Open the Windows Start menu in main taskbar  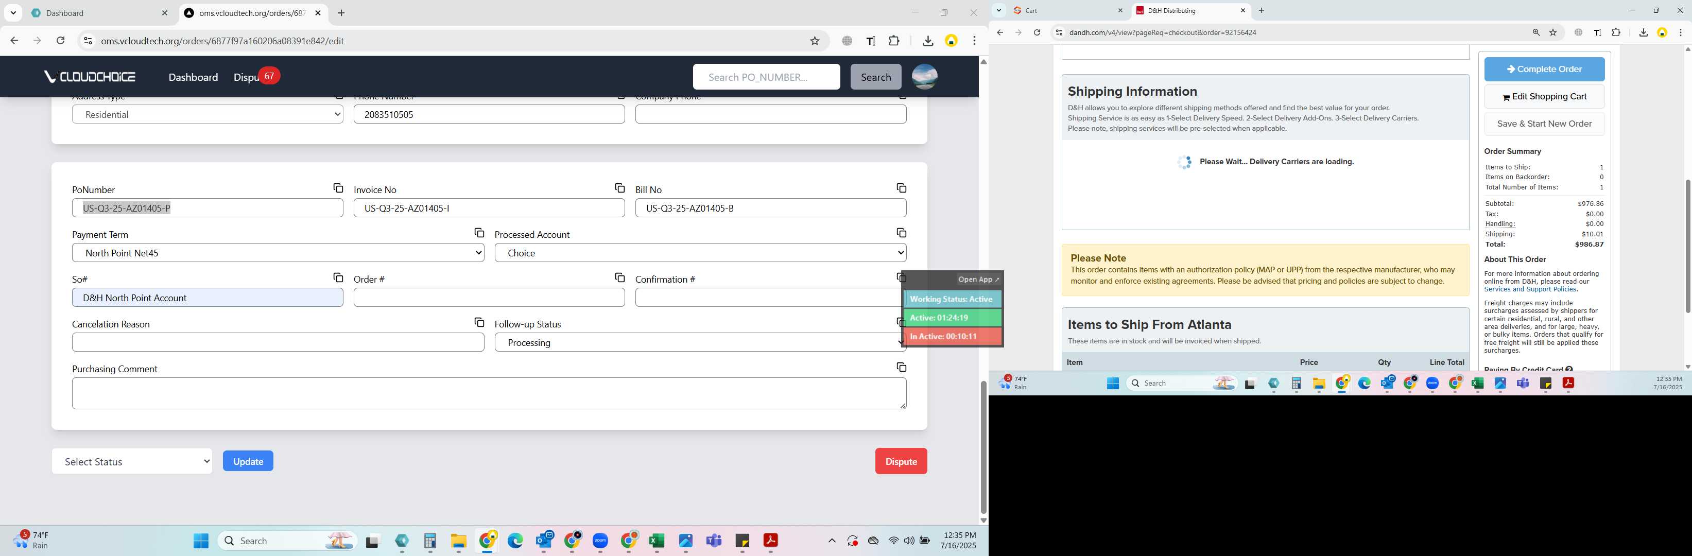click(x=201, y=541)
